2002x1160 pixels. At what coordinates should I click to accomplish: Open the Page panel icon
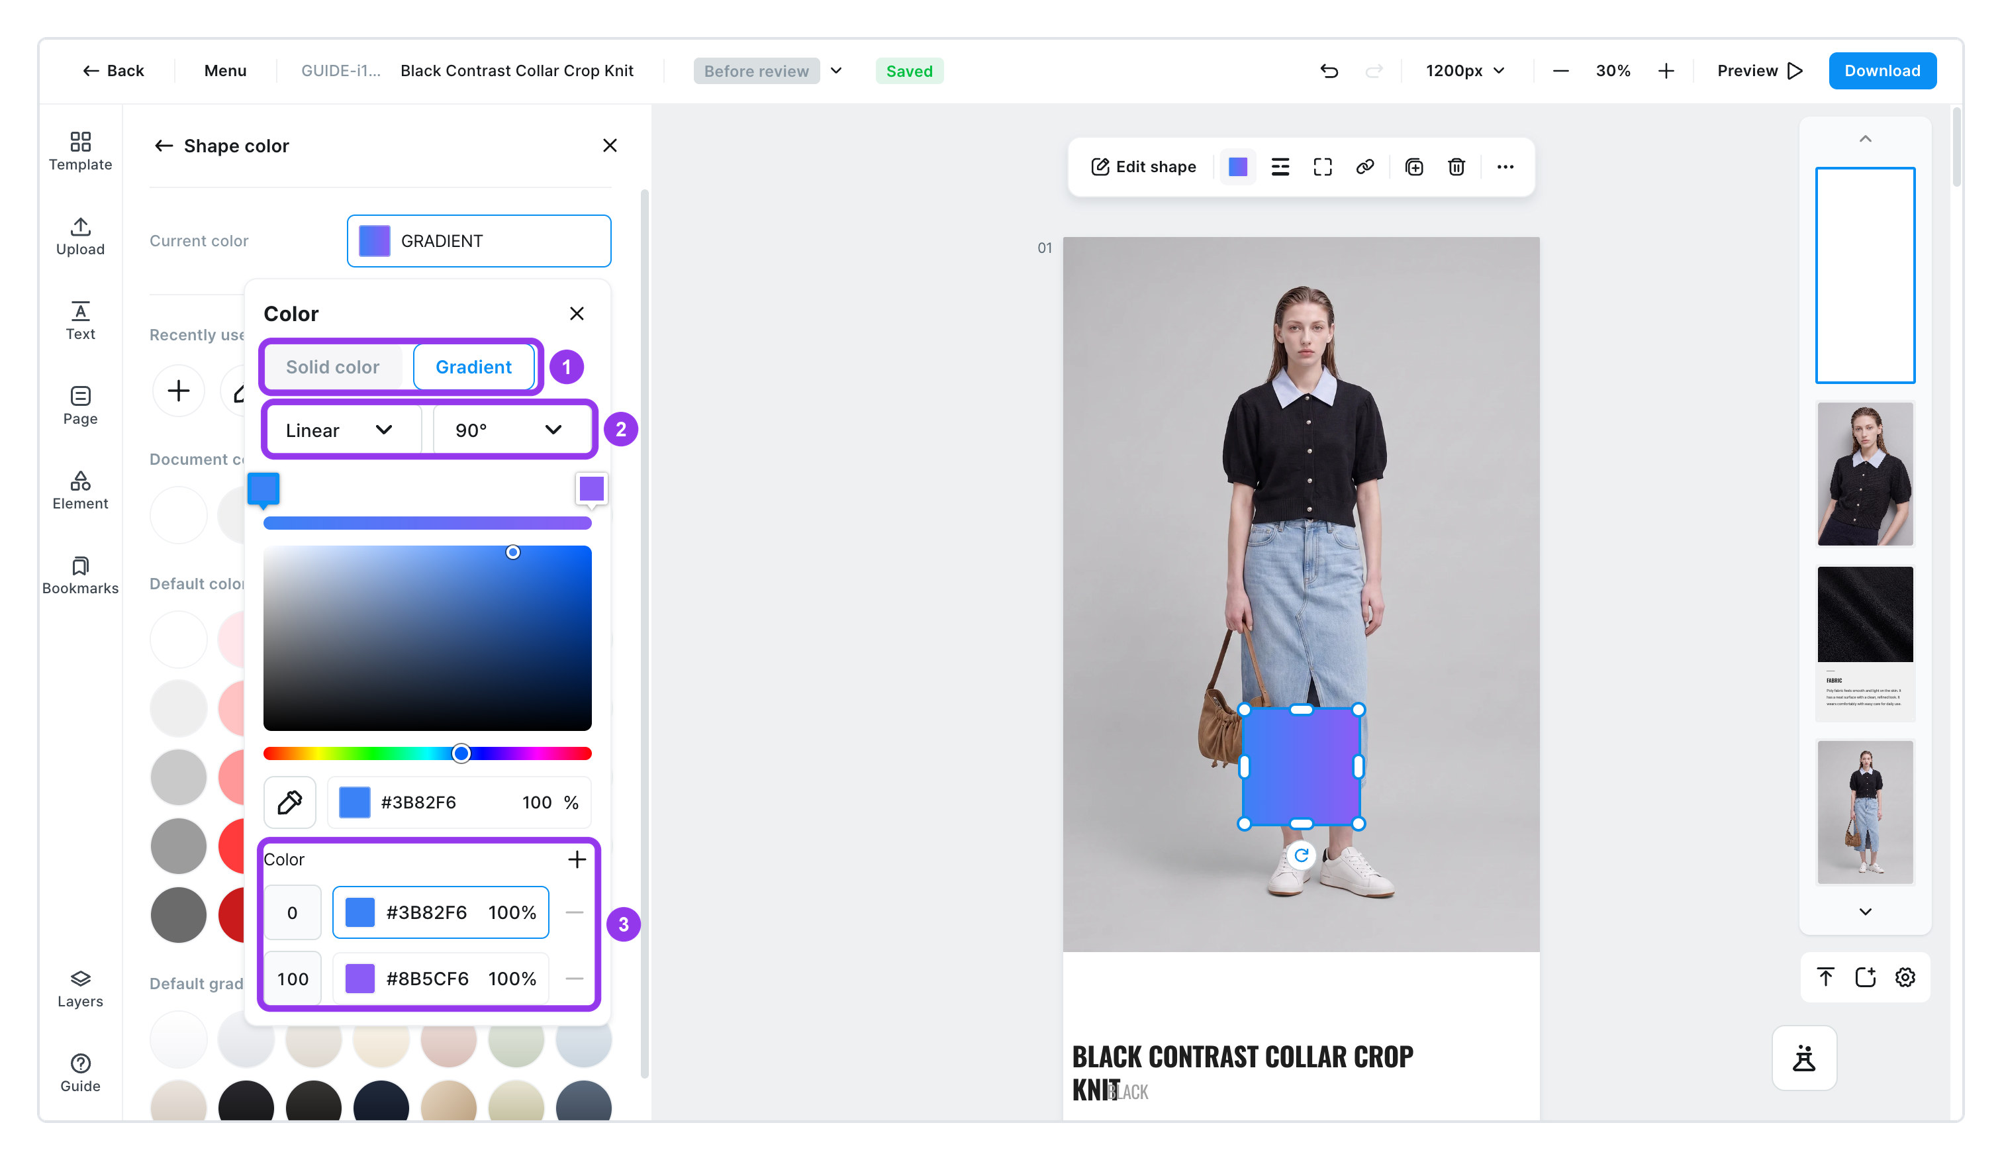[x=80, y=405]
